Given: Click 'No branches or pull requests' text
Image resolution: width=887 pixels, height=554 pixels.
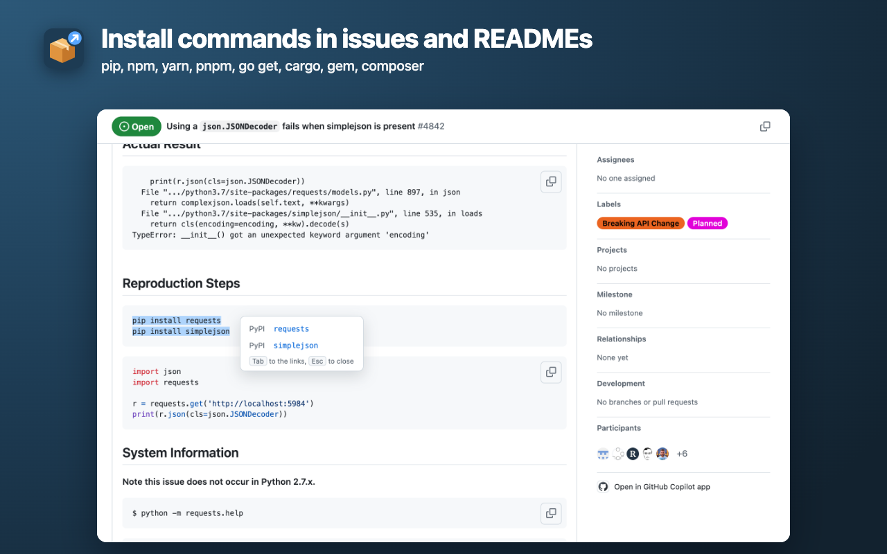Looking at the screenshot, I should (x=647, y=402).
